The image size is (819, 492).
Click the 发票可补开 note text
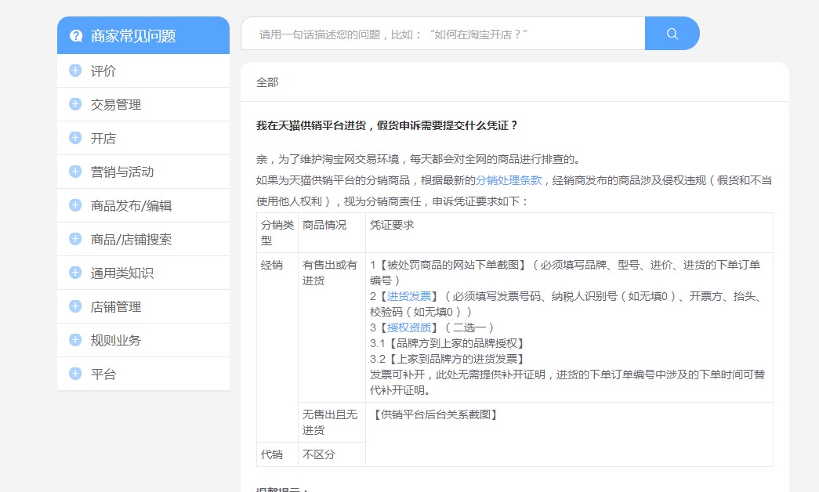click(x=567, y=382)
